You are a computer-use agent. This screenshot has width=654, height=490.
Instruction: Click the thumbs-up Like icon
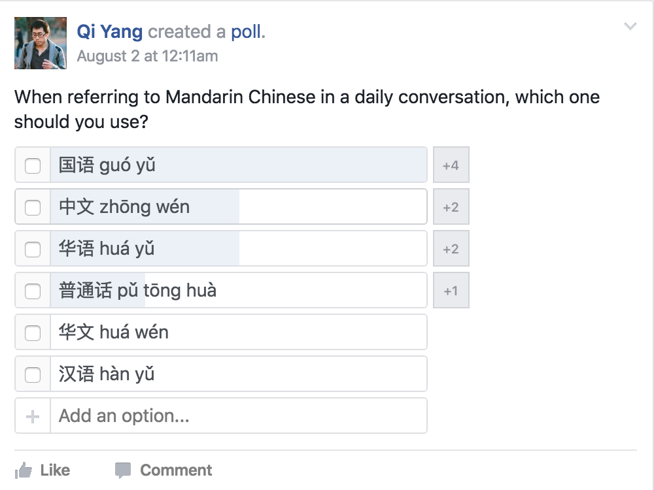[24, 471]
